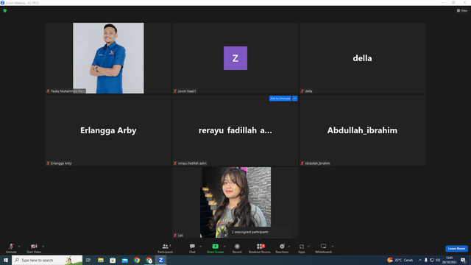Click the Erlangga Arby tile name
Viewport: 471px width, 265px height.
pos(108,130)
